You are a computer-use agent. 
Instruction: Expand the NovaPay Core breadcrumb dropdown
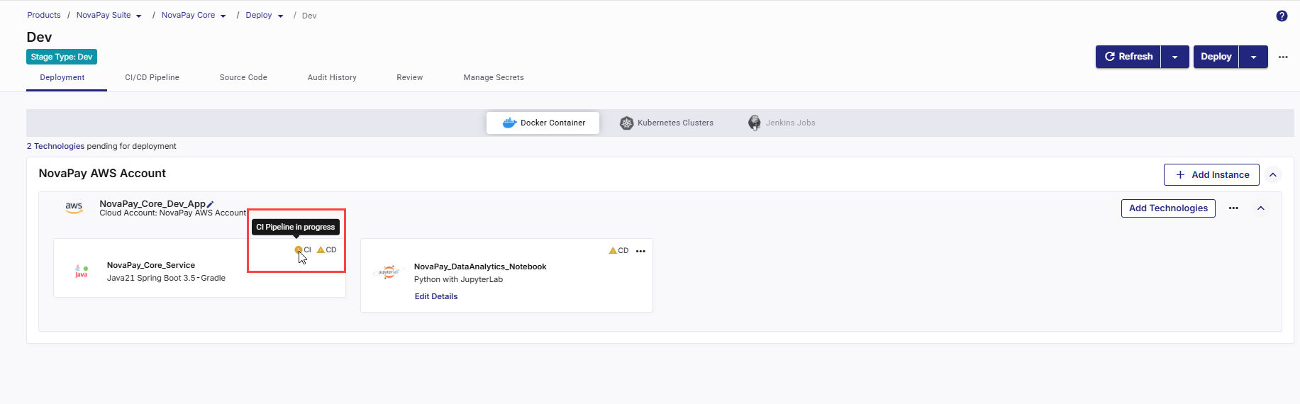[223, 16]
